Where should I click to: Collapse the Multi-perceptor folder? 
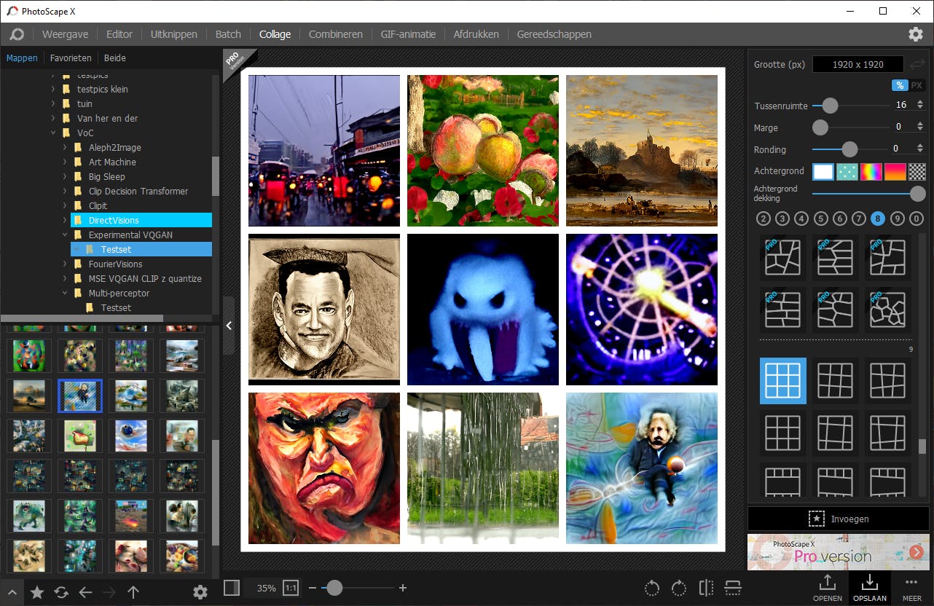click(x=65, y=294)
